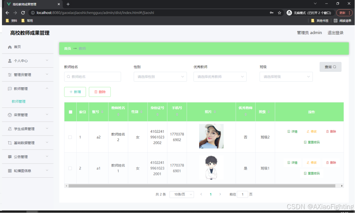The width and height of the screenshot is (355, 213).
Task: Click the 前往 page number input
Action: coord(242,194)
